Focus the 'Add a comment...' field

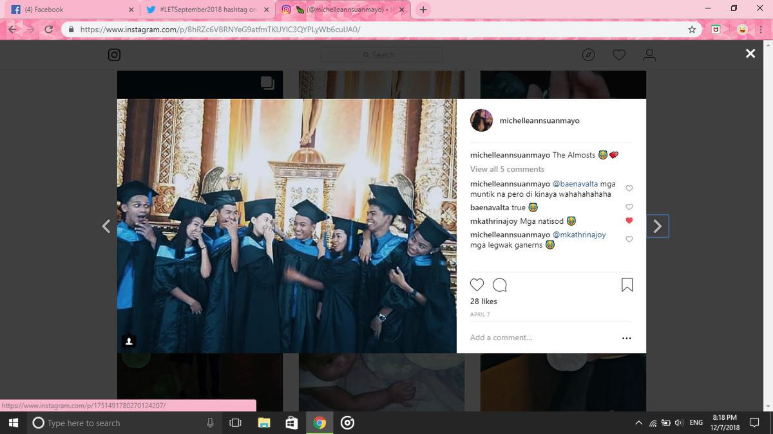point(541,338)
